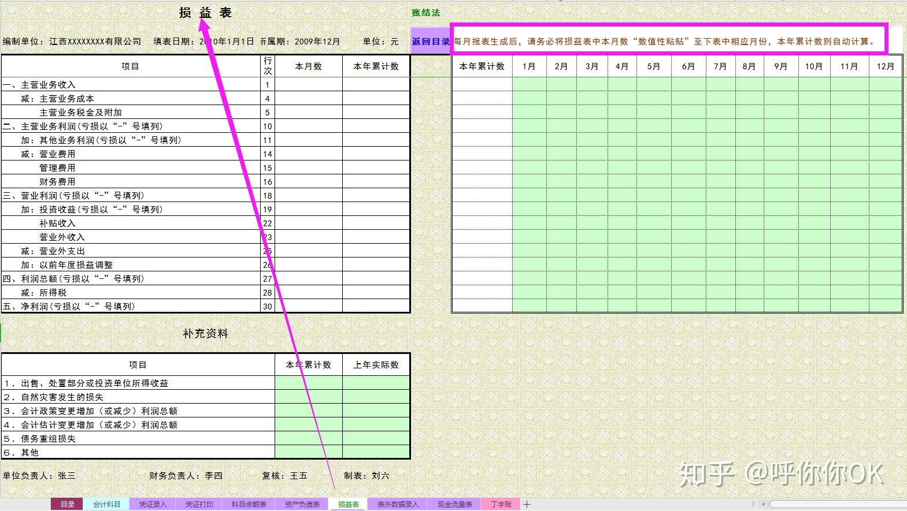The height and width of the screenshot is (511, 907).
Task: Select the 6月 month column header
Action: 688,66
